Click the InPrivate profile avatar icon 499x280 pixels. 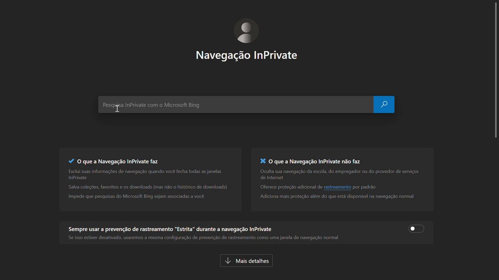pyautogui.click(x=246, y=31)
